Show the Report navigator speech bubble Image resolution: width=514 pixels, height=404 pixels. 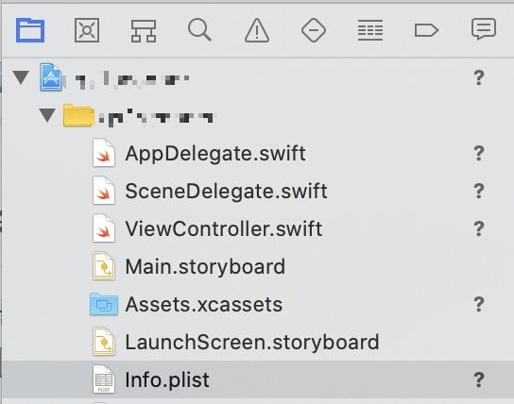(x=484, y=29)
